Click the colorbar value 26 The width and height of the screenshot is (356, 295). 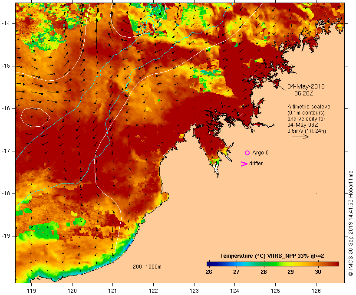209,272
